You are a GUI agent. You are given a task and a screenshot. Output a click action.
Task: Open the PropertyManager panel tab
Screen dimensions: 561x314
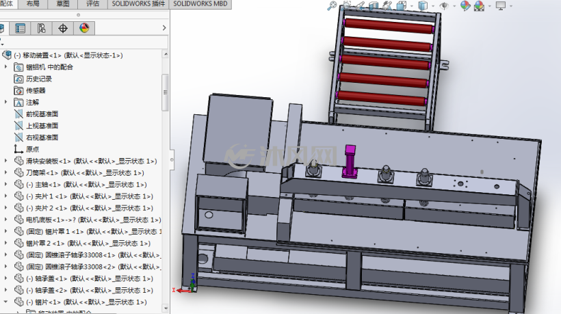coord(20,28)
